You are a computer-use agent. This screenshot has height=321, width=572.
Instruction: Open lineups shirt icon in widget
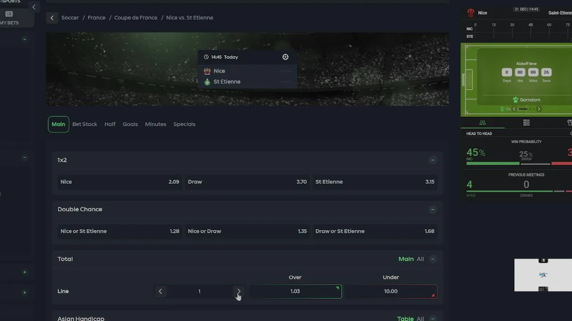point(569,123)
